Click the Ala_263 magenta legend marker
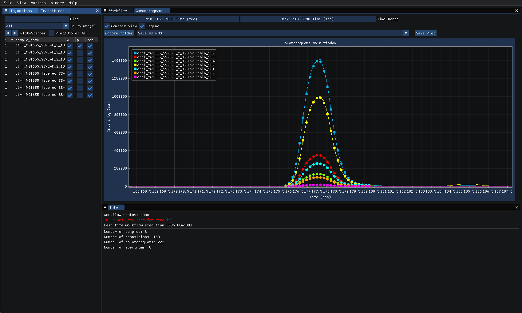 click(135, 77)
